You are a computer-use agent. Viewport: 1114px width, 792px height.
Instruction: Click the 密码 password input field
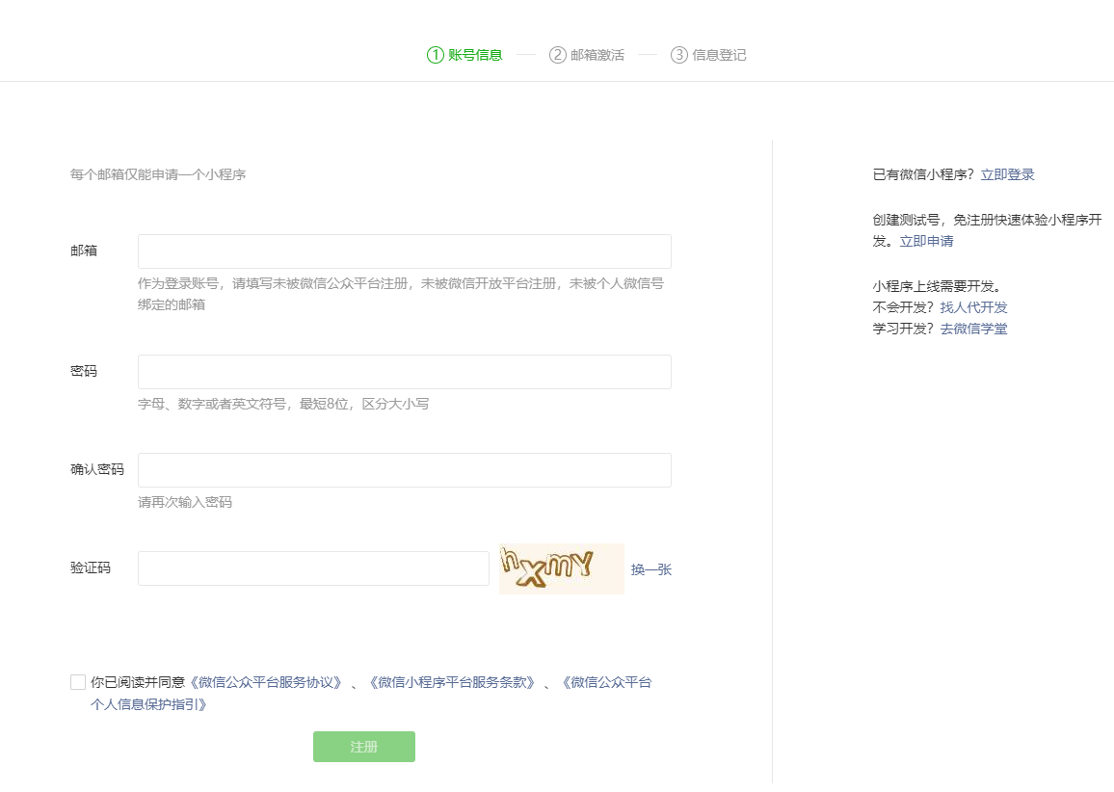pos(404,372)
